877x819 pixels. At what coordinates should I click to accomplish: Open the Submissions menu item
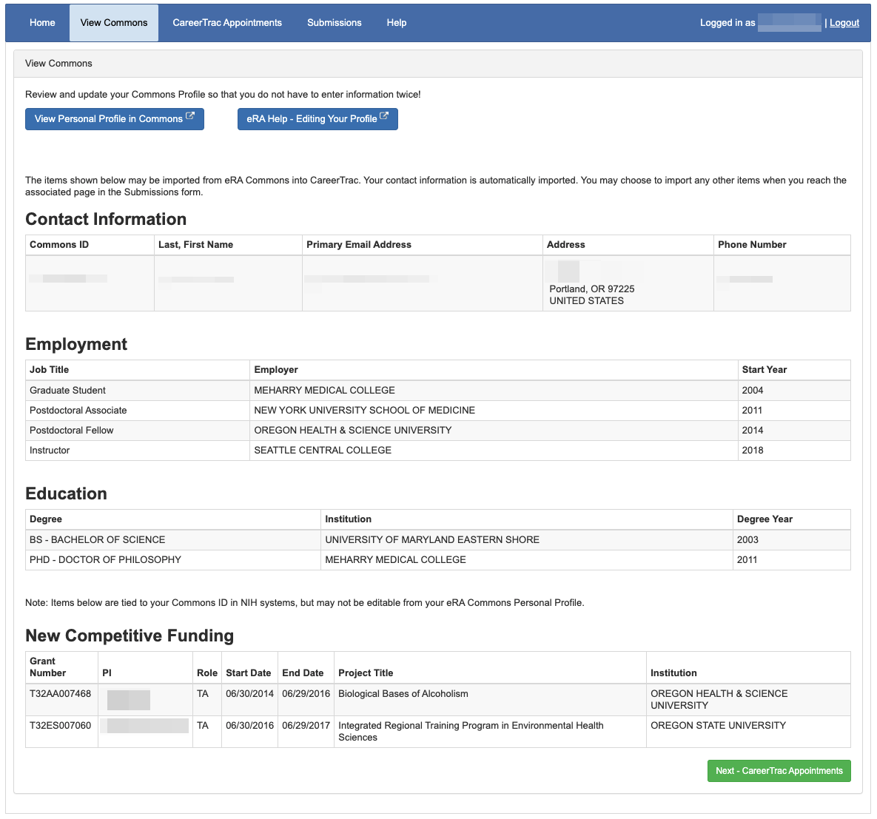click(335, 23)
